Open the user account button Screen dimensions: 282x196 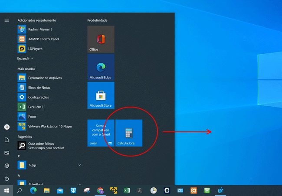tap(7, 127)
